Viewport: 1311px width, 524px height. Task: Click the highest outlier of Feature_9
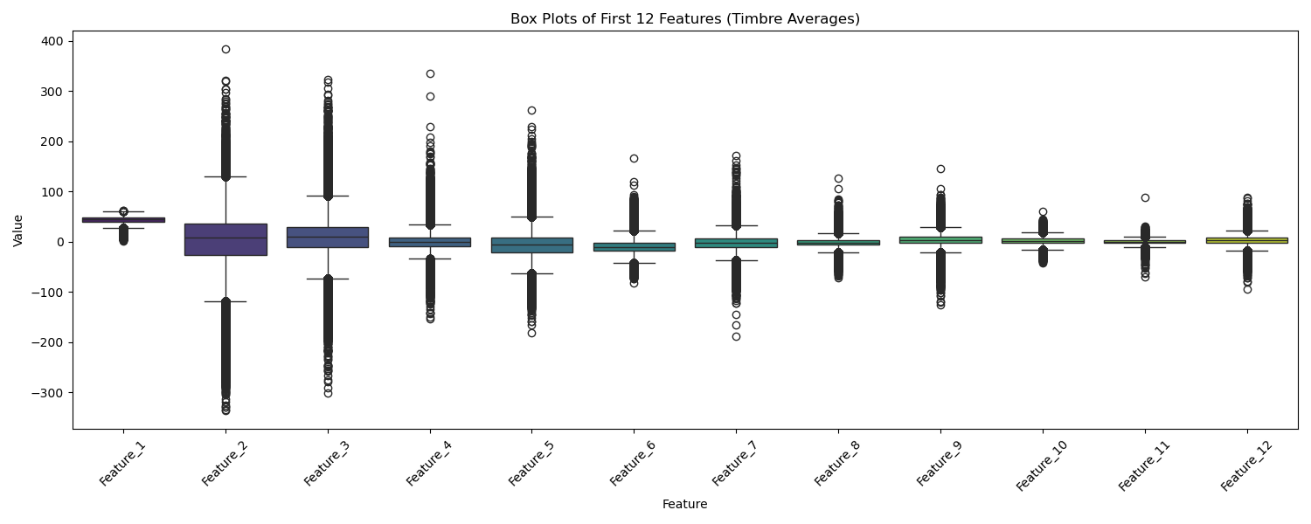(x=940, y=169)
